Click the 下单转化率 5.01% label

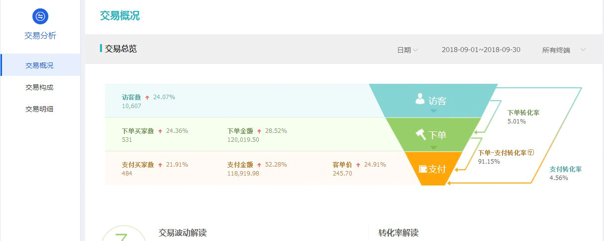tap(523, 117)
